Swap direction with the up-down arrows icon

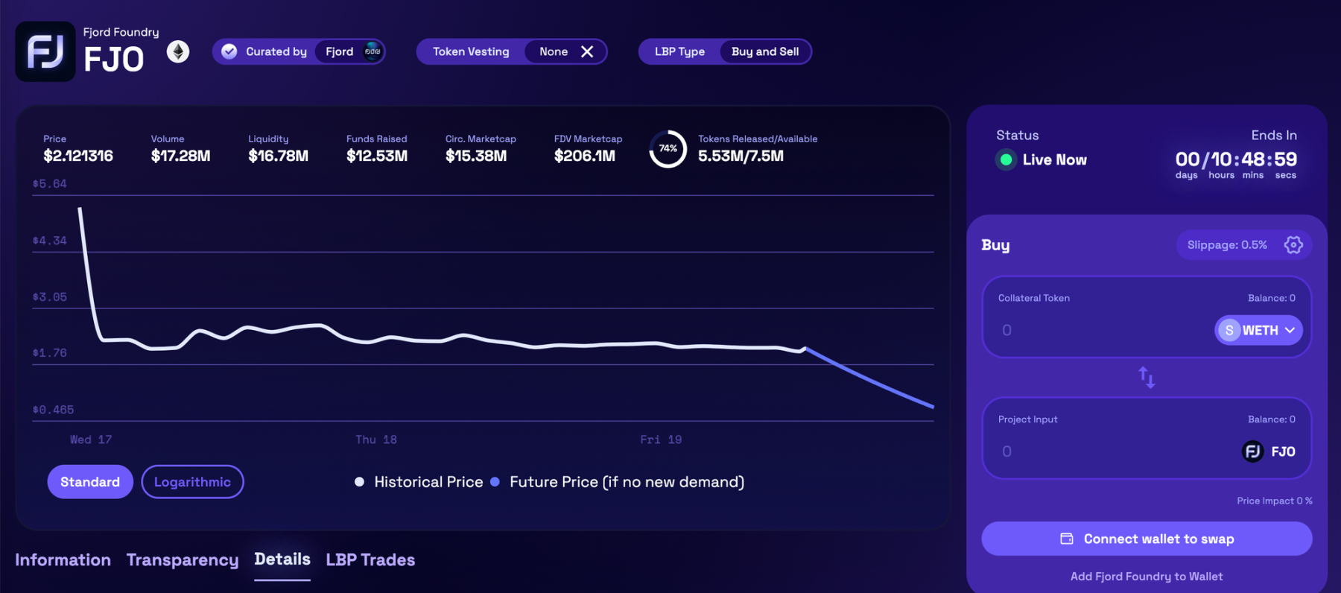[1147, 378]
